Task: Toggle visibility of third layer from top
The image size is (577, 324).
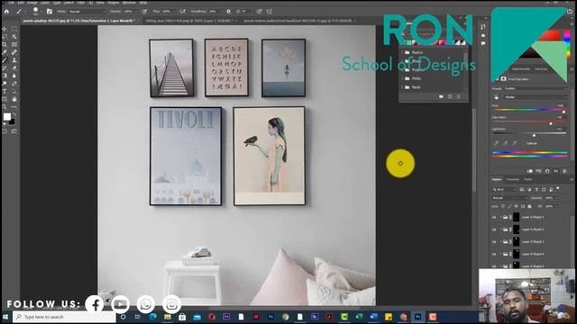Action: (x=494, y=242)
